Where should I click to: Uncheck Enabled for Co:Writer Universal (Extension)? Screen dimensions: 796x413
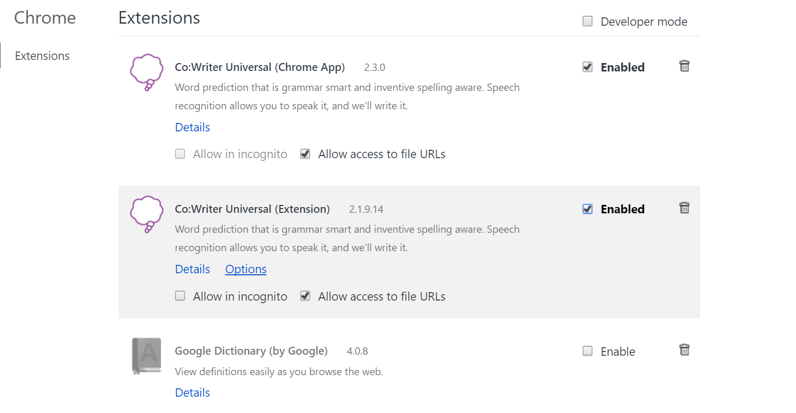(x=588, y=209)
